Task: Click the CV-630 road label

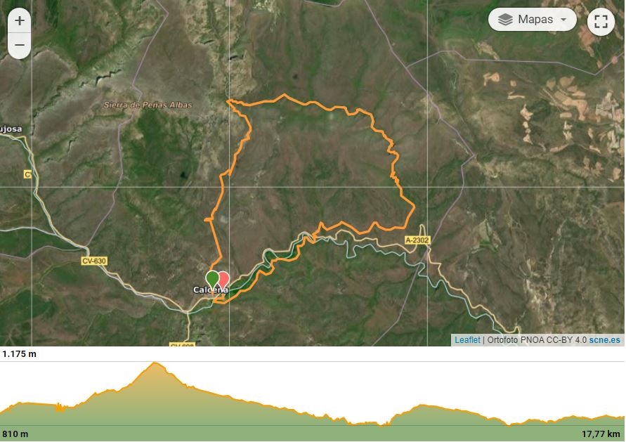Action: 94,261
